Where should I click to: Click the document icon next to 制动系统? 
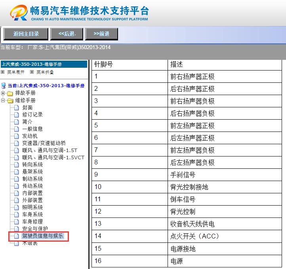[17, 179]
